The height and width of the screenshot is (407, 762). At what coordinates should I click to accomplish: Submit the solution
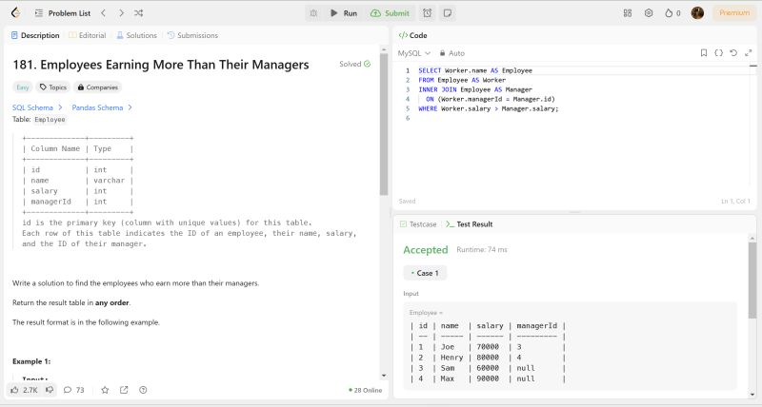[x=390, y=13]
